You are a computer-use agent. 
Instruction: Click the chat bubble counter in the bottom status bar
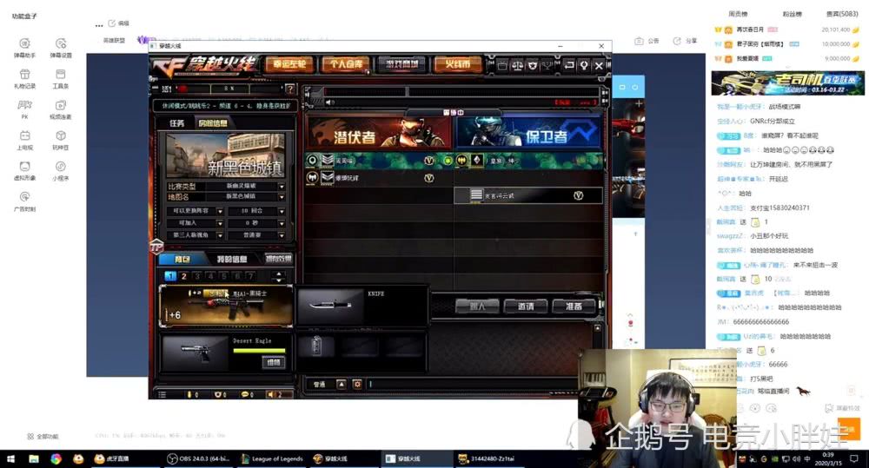247,394
